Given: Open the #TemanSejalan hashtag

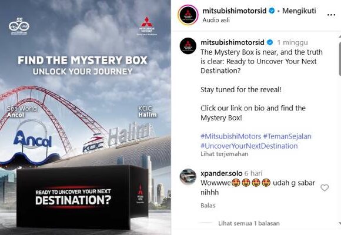Looking at the screenshot, I should (287, 136).
